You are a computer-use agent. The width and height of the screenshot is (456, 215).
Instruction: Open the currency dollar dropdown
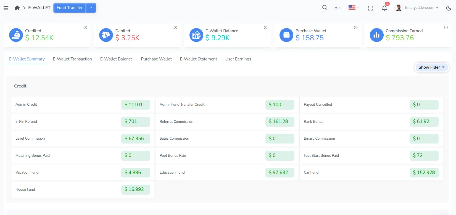click(x=338, y=8)
